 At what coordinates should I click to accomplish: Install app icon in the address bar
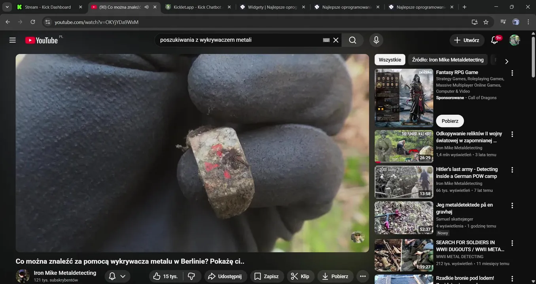click(475, 22)
